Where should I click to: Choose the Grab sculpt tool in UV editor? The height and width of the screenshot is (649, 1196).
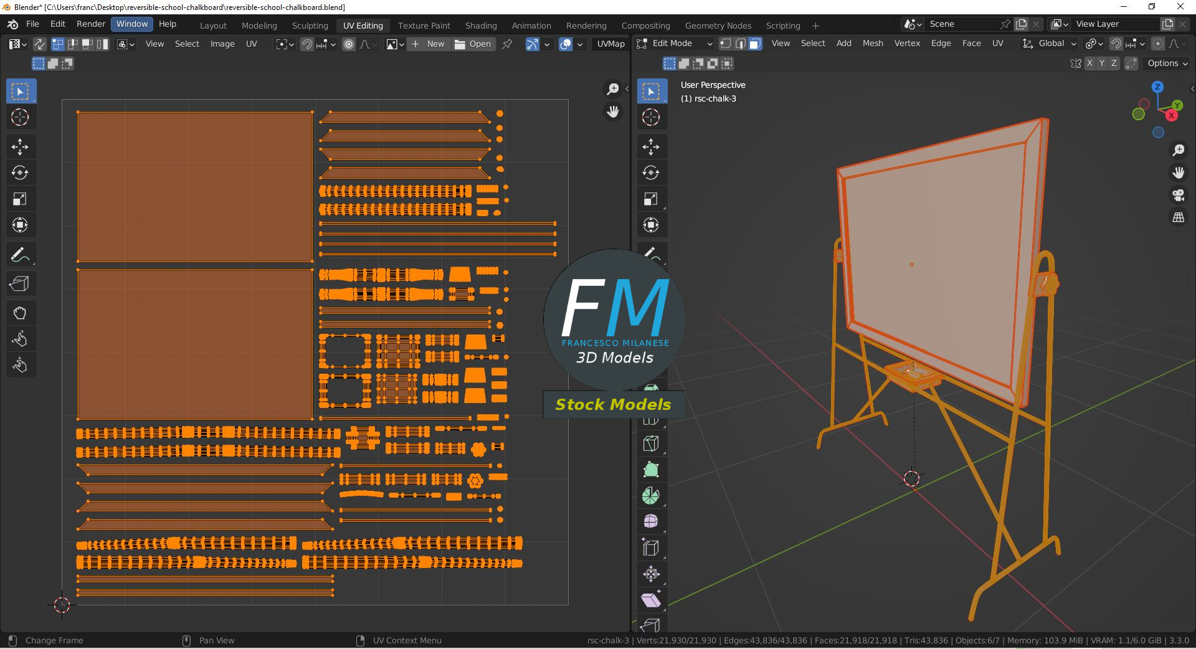coord(20,313)
